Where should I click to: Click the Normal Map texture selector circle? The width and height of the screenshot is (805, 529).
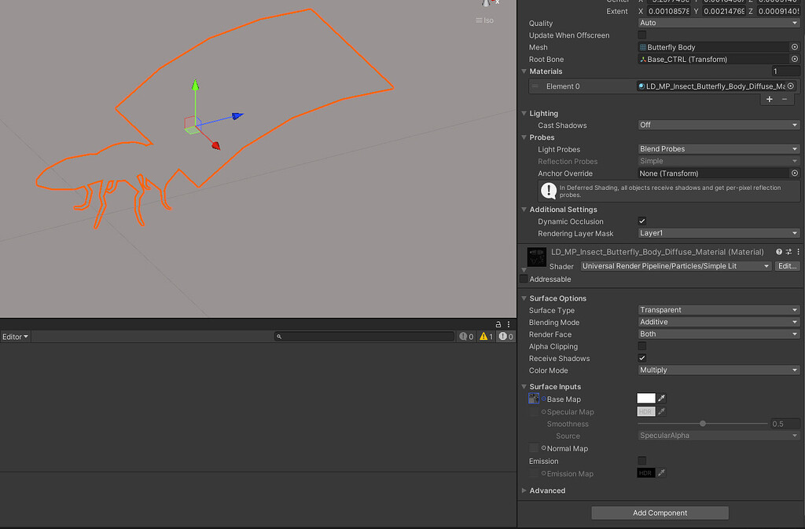tap(545, 448)
